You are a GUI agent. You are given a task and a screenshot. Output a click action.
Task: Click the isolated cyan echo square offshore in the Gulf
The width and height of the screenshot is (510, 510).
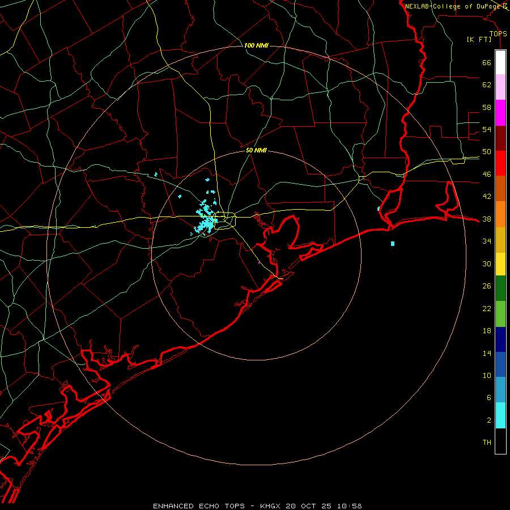click(393, 244)
